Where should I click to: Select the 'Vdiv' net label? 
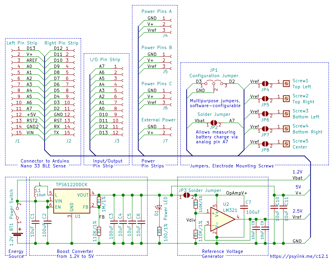coord(191,220)
